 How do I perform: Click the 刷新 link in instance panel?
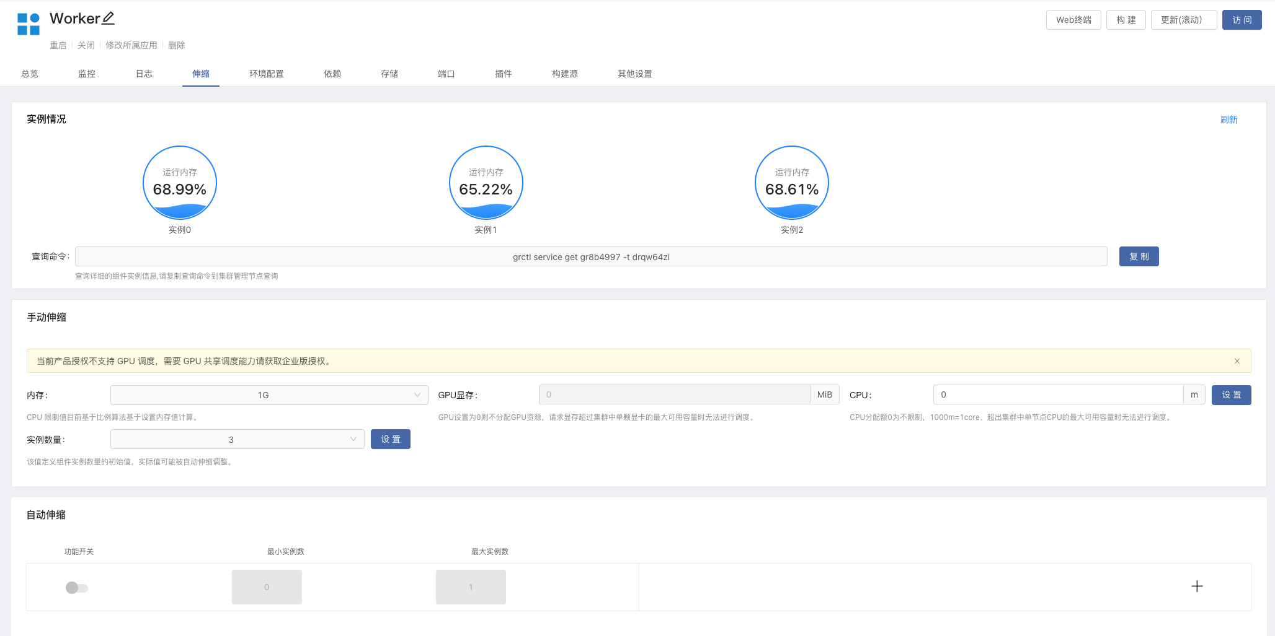click(1228, 120)
